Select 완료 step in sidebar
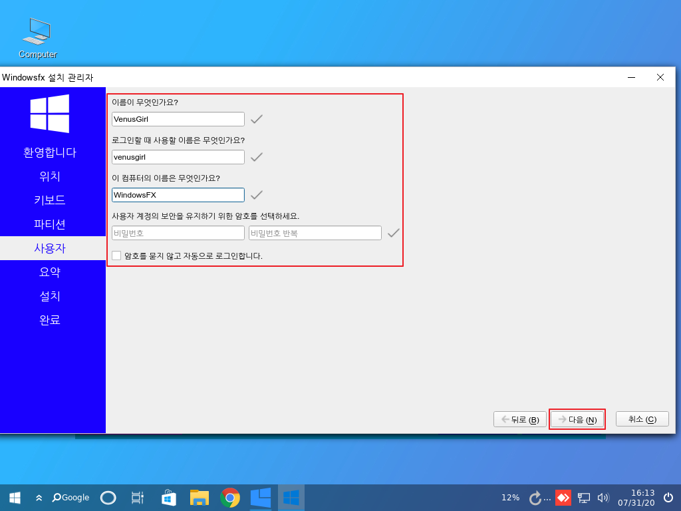Image resolution: width=681 pixels, height=511 pixels. click(50, 320)
